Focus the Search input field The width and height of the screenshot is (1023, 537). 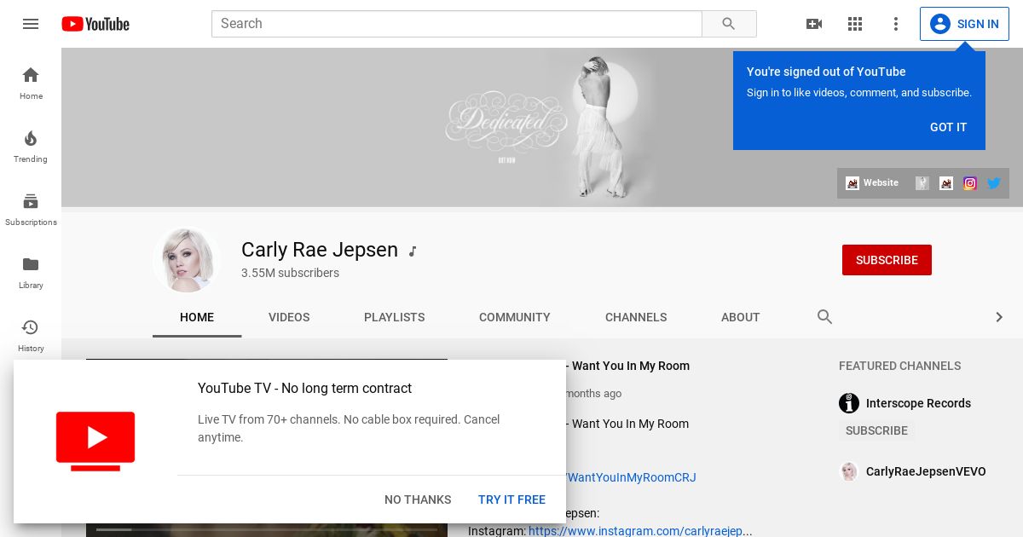click(x=457, y=24)
